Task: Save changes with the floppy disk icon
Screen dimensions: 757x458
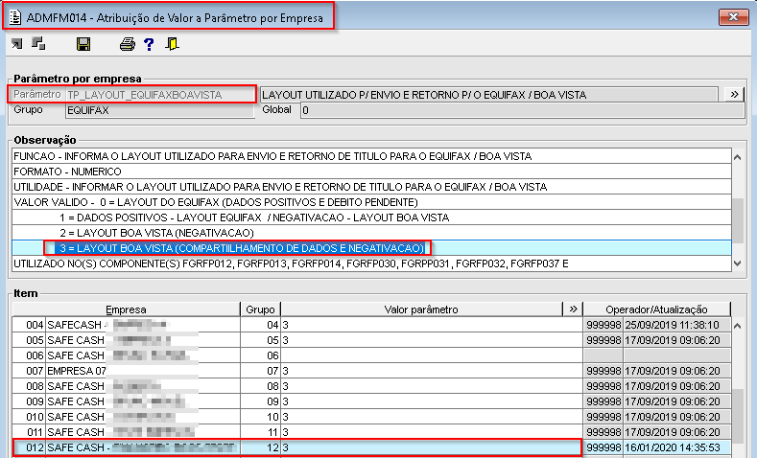Action: (x=83, y=44)
